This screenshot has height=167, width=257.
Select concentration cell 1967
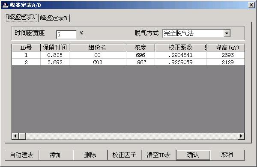pos(140,62)
